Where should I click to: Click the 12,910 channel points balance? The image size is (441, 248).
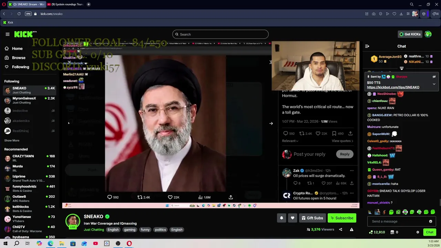[x=377, y=232]
